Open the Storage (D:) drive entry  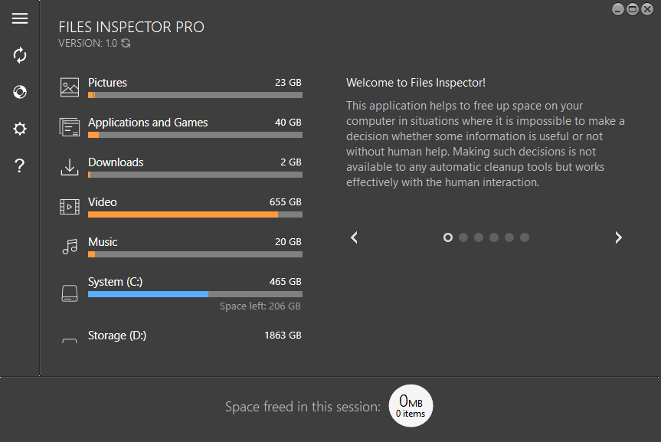pos(117,336)
